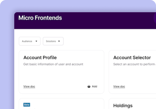Click the purple circle at header's right edge
This screenshot has width=156, height=109.
[x=155, y=18]
